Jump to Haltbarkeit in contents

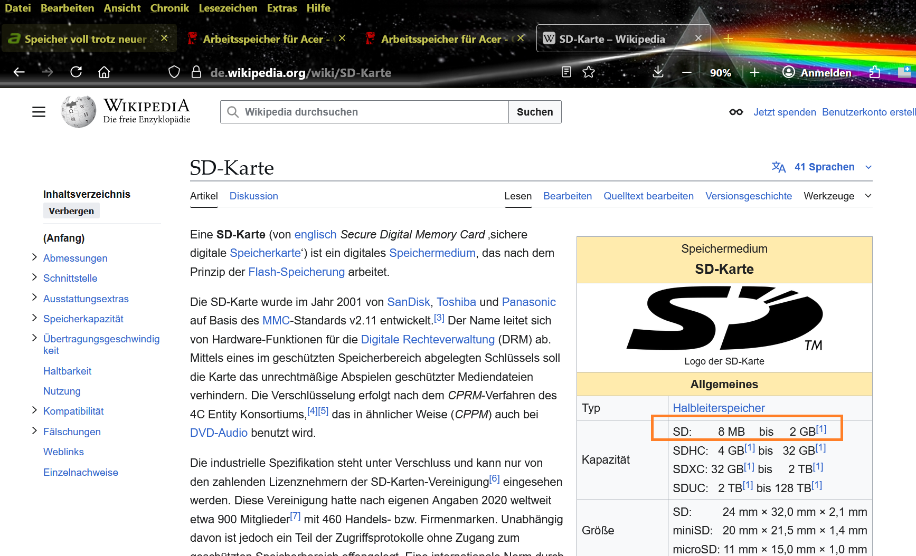tap(67, 371)
